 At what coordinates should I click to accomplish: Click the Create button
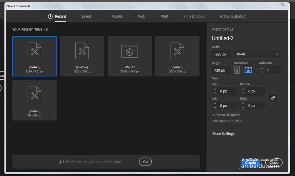coord(250,162)
